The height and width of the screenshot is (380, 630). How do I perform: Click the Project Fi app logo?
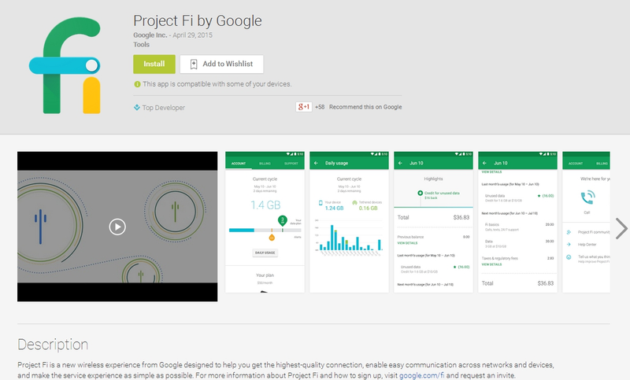click(x=65, y=65)
